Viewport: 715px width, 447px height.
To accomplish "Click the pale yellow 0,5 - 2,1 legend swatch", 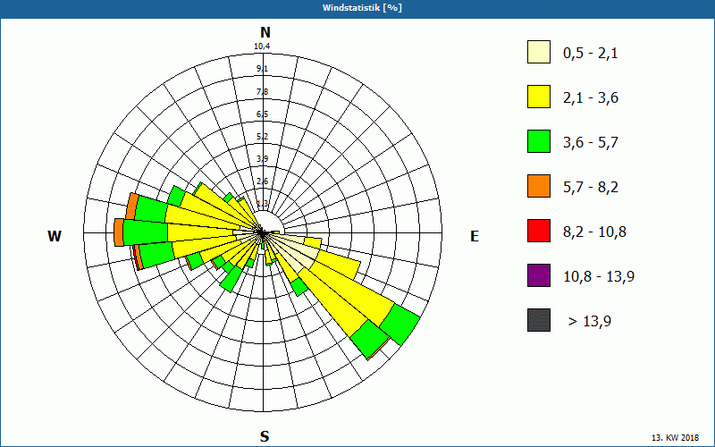I will pyautogui.click(x=539, y=52).
